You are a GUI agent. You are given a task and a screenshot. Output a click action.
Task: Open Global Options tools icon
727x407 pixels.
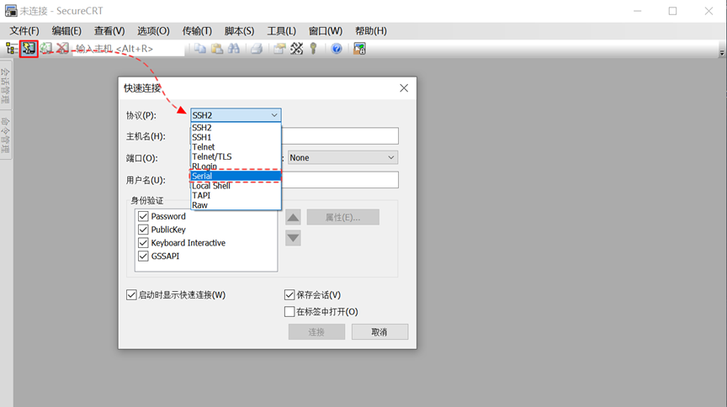pyautogui.click(x=297, y=48)
